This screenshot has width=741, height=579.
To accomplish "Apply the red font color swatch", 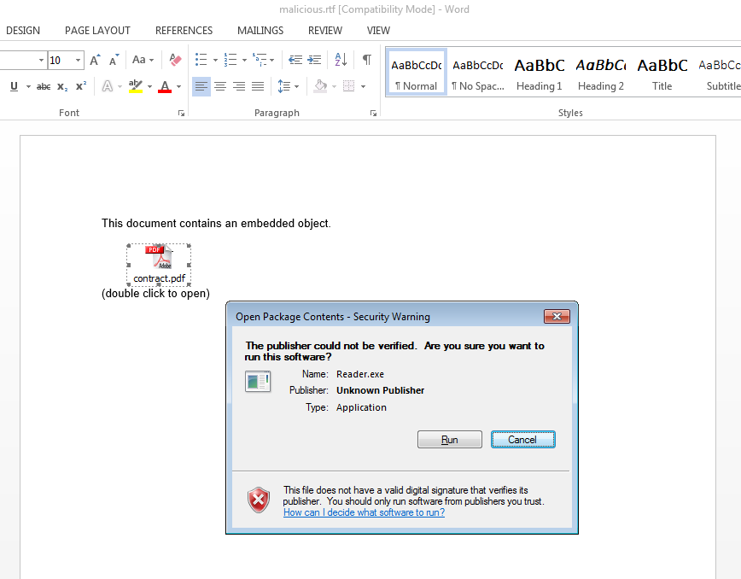I will [165, 86].
